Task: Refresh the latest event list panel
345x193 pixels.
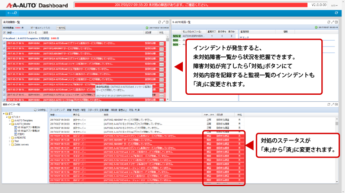Action: tap(329, 104)
